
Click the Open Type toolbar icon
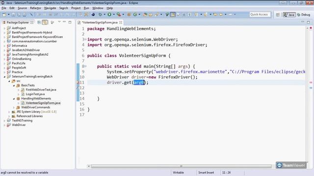[x=145, y=15]
